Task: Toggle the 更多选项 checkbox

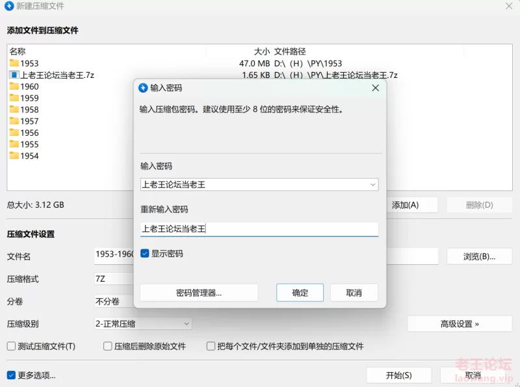Action: tap(12, 375)
